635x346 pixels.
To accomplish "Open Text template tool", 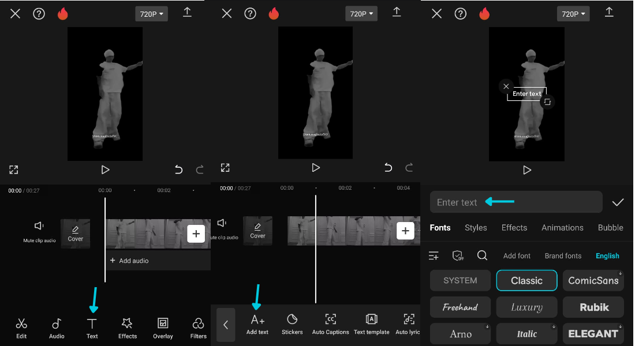I will (x=371, y=325).
